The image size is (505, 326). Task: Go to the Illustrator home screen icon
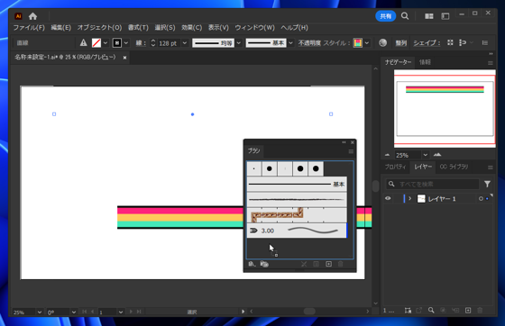point(32,16)
